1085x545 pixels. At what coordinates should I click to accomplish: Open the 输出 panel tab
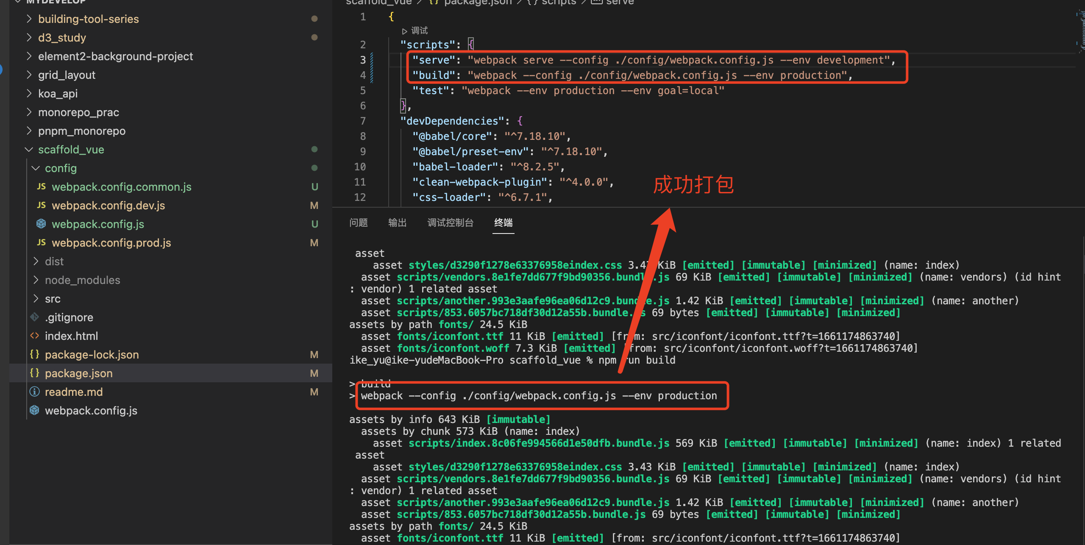click(x=397, y=222)
